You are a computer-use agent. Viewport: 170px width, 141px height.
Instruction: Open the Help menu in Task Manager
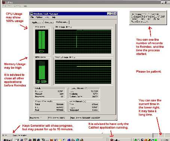click(x=54, y=17)
